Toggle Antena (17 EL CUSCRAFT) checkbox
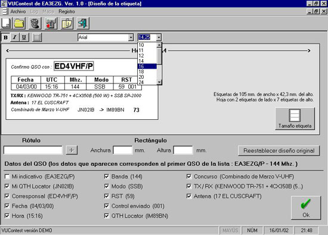Viewport: 328px width, 235px height. [x=189, y=196]
